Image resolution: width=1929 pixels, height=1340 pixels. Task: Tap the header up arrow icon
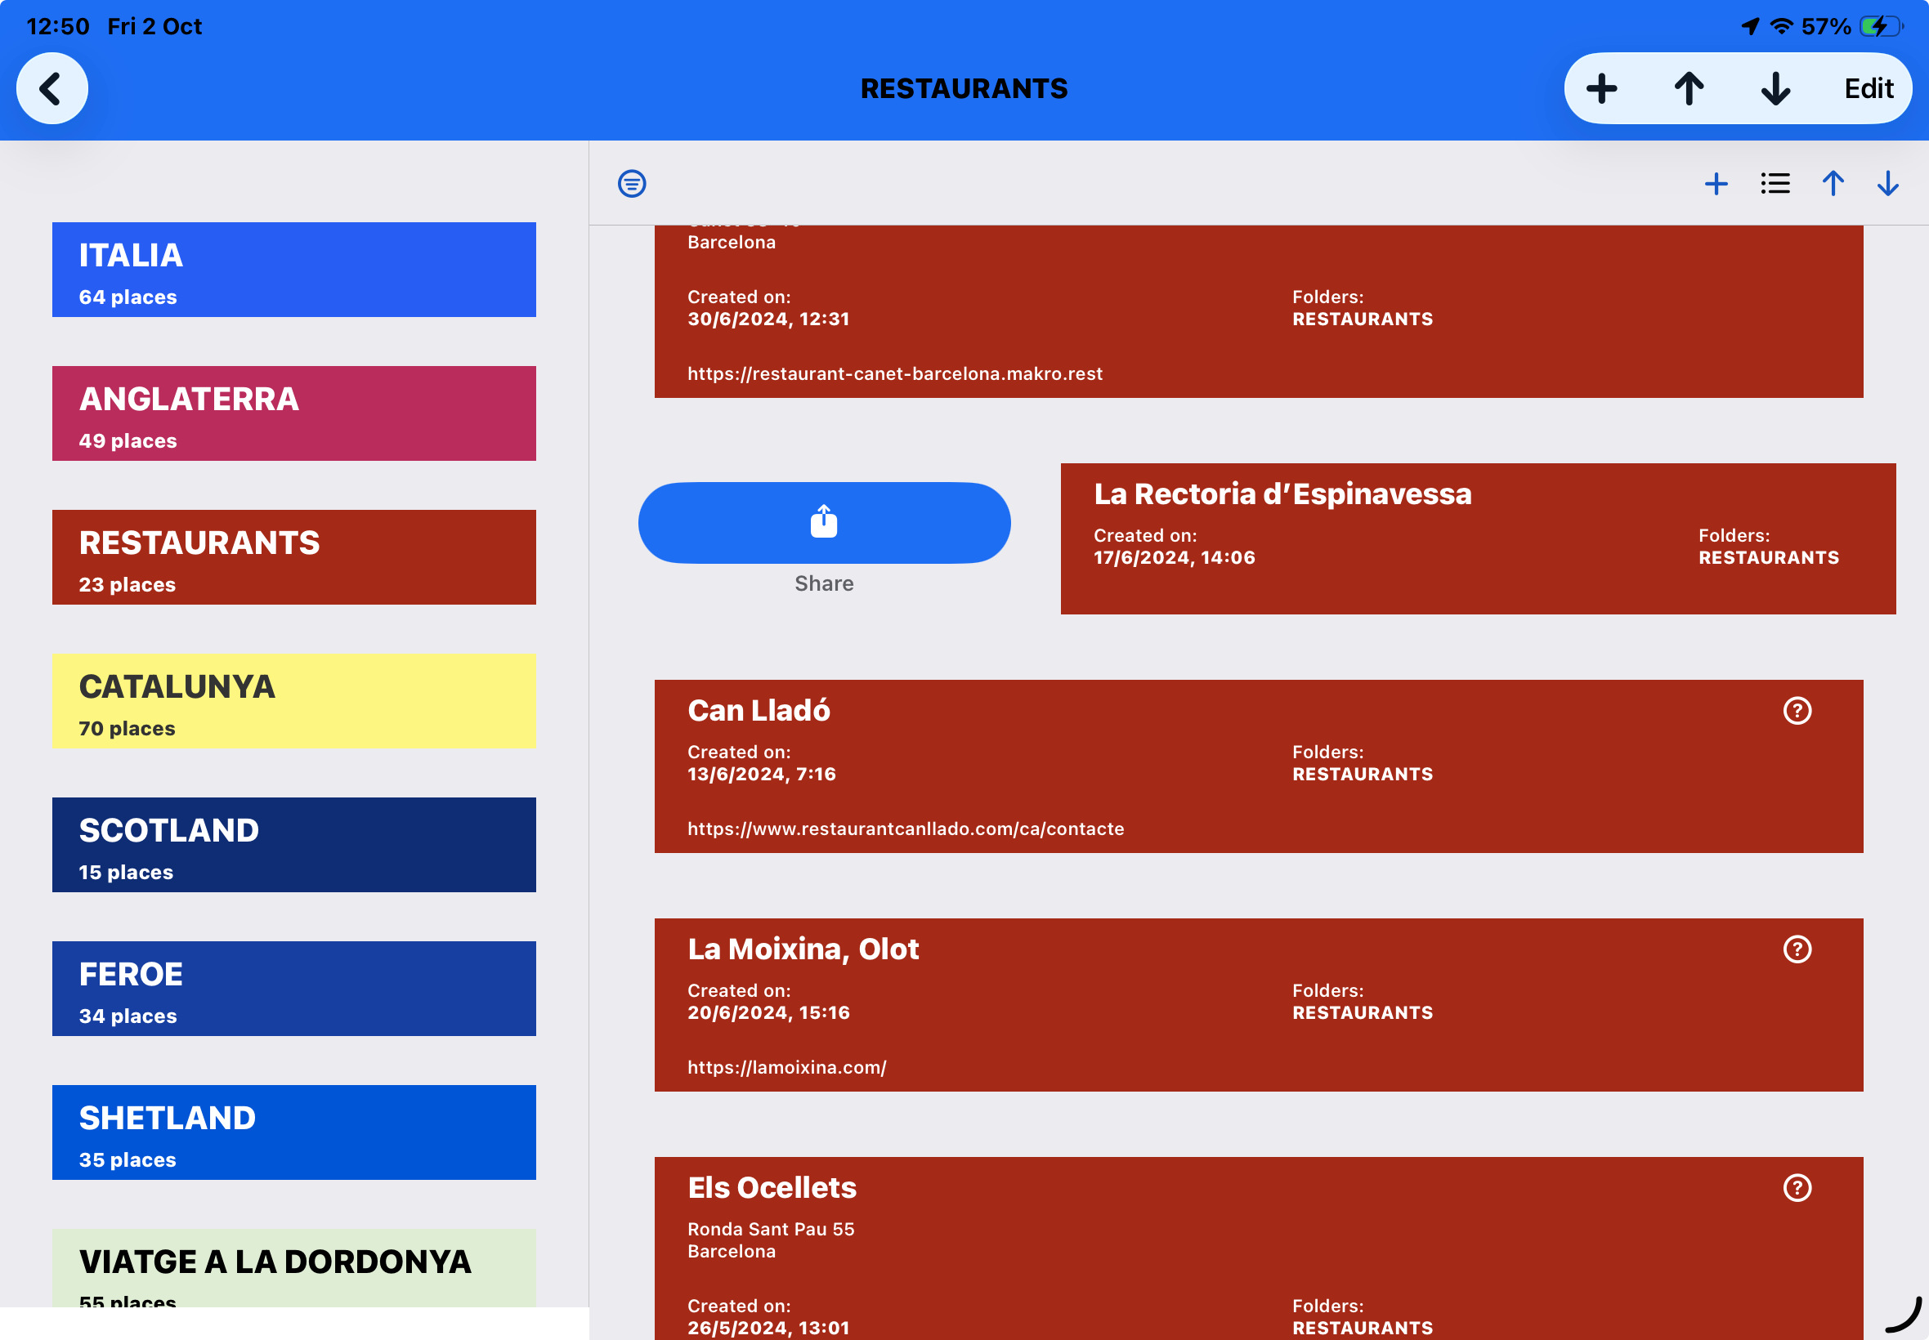pyautogui.click(x=1689, y=88)
